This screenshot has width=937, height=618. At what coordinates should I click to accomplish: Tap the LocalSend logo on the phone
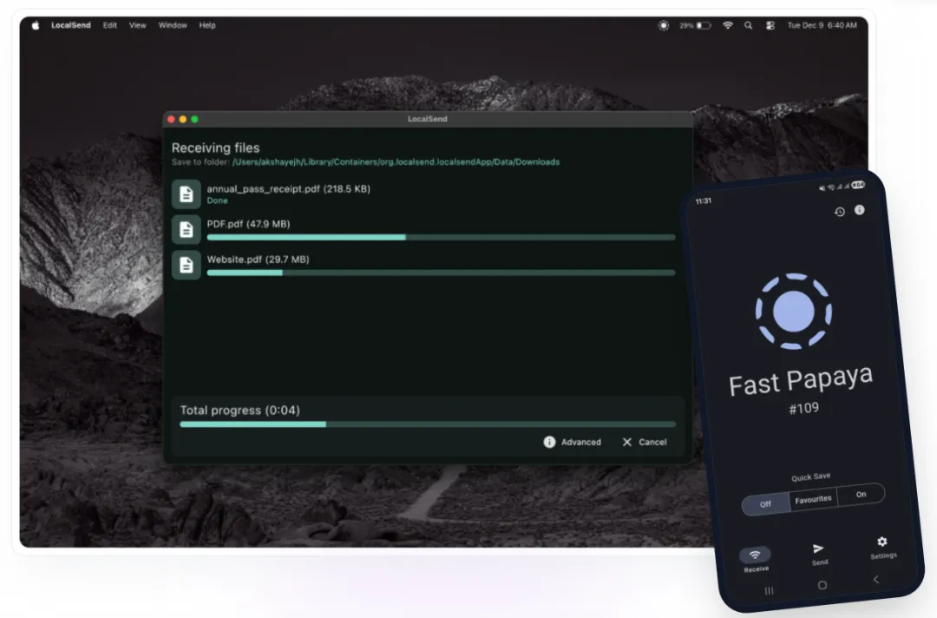tap(794, 312)
